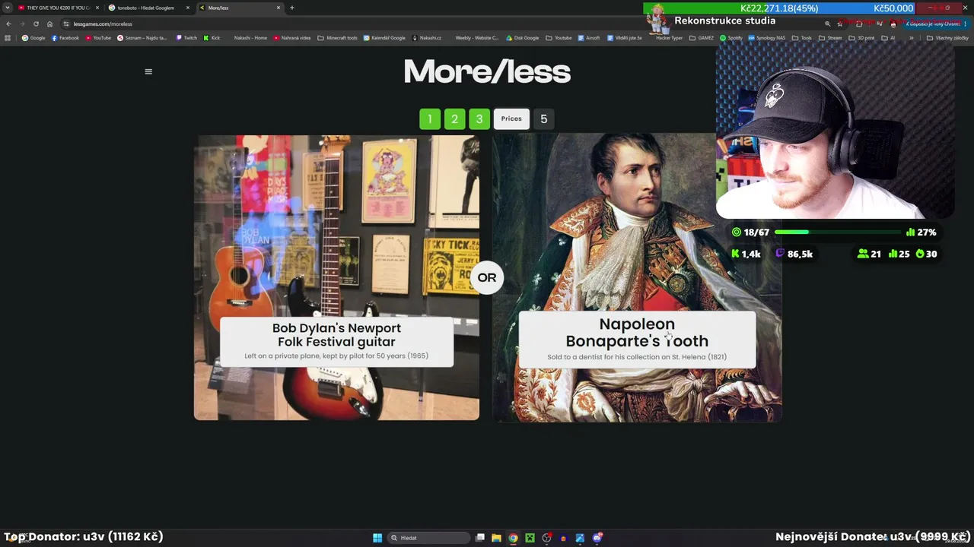Expand the Stream bookmark folder

pos(830,38)
